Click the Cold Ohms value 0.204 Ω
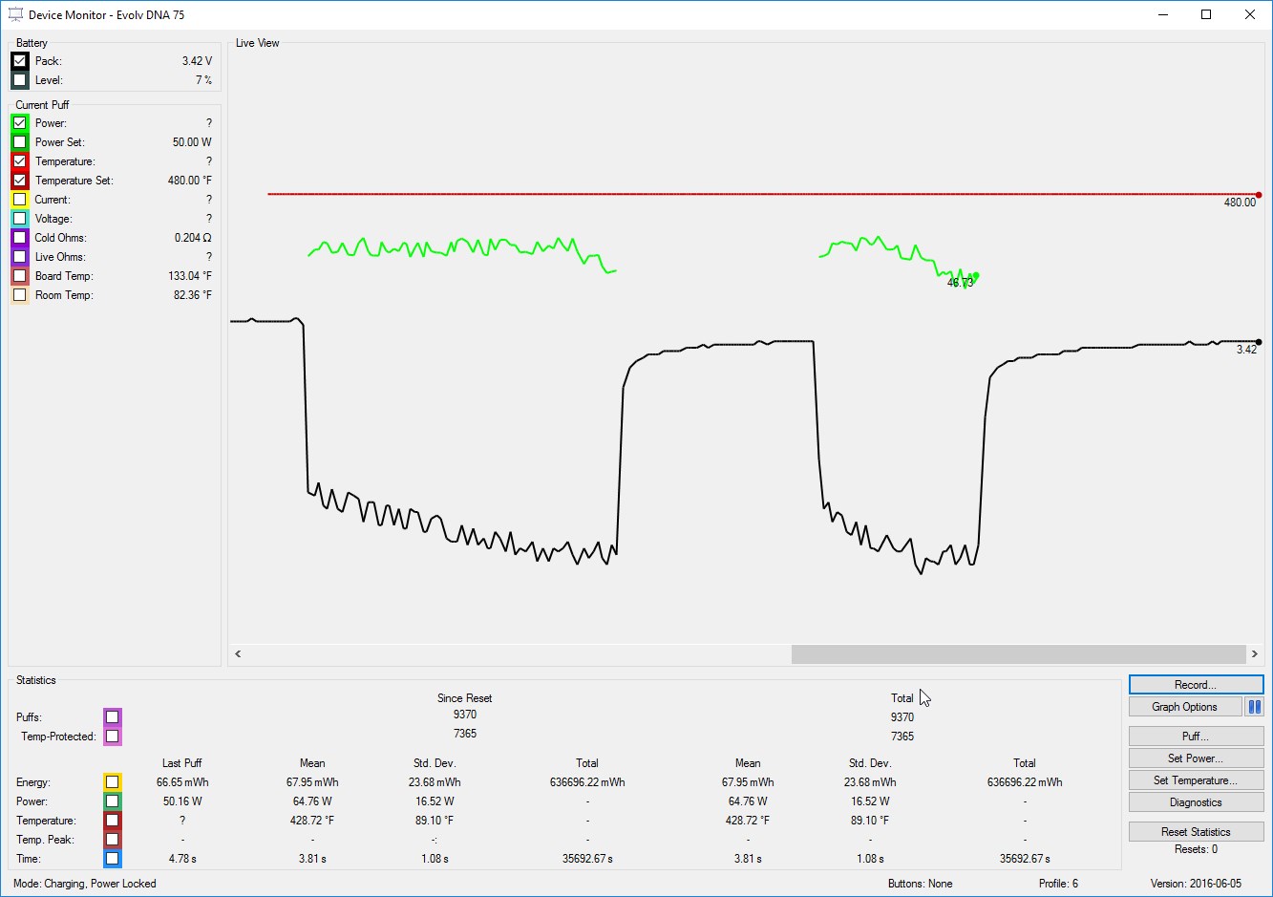This screenshot has height=897, width=1273. [x=193, y=238]
